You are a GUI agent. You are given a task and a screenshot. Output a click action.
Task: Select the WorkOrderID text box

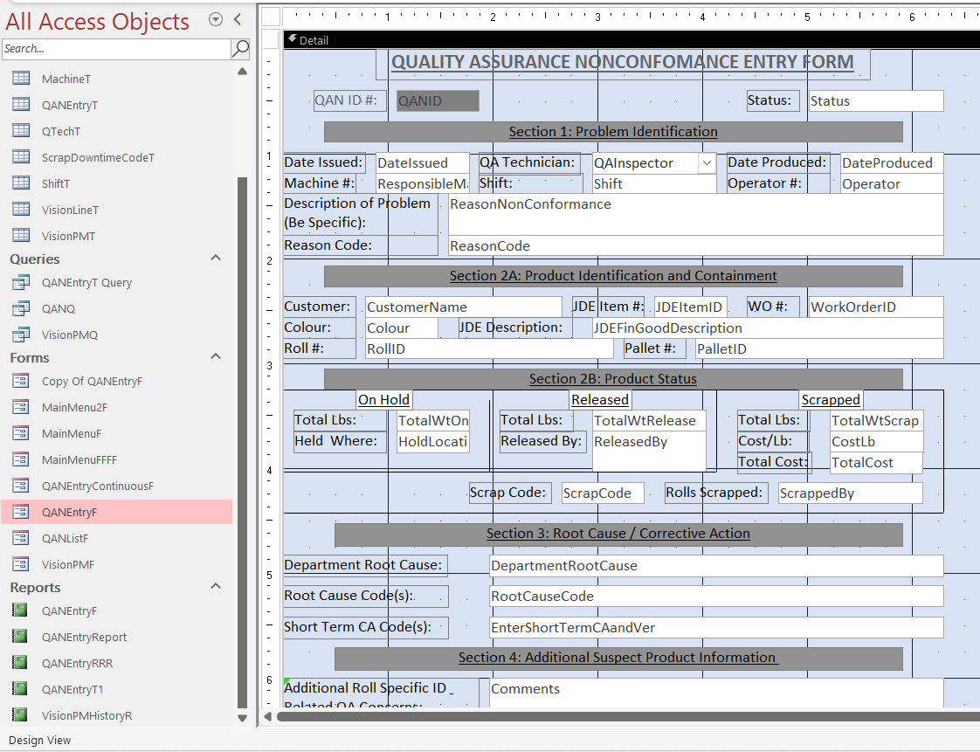click(876, 307)
